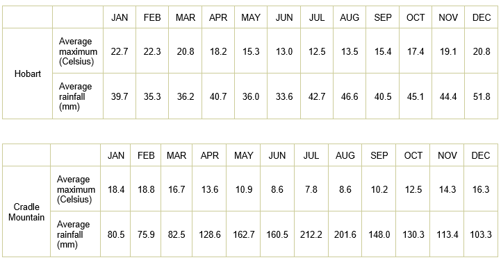The width and height of the screenshot is (501, 260).
Task: Click Cradle Mountain AUG rainfall 201.6
Action: coord(345,234)
